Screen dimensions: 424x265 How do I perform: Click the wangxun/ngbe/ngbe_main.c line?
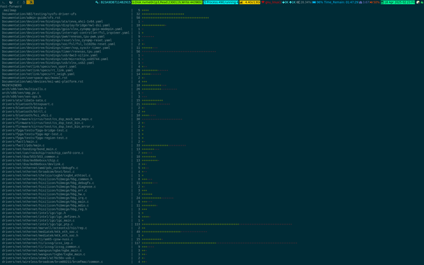(x=42, y=251)
